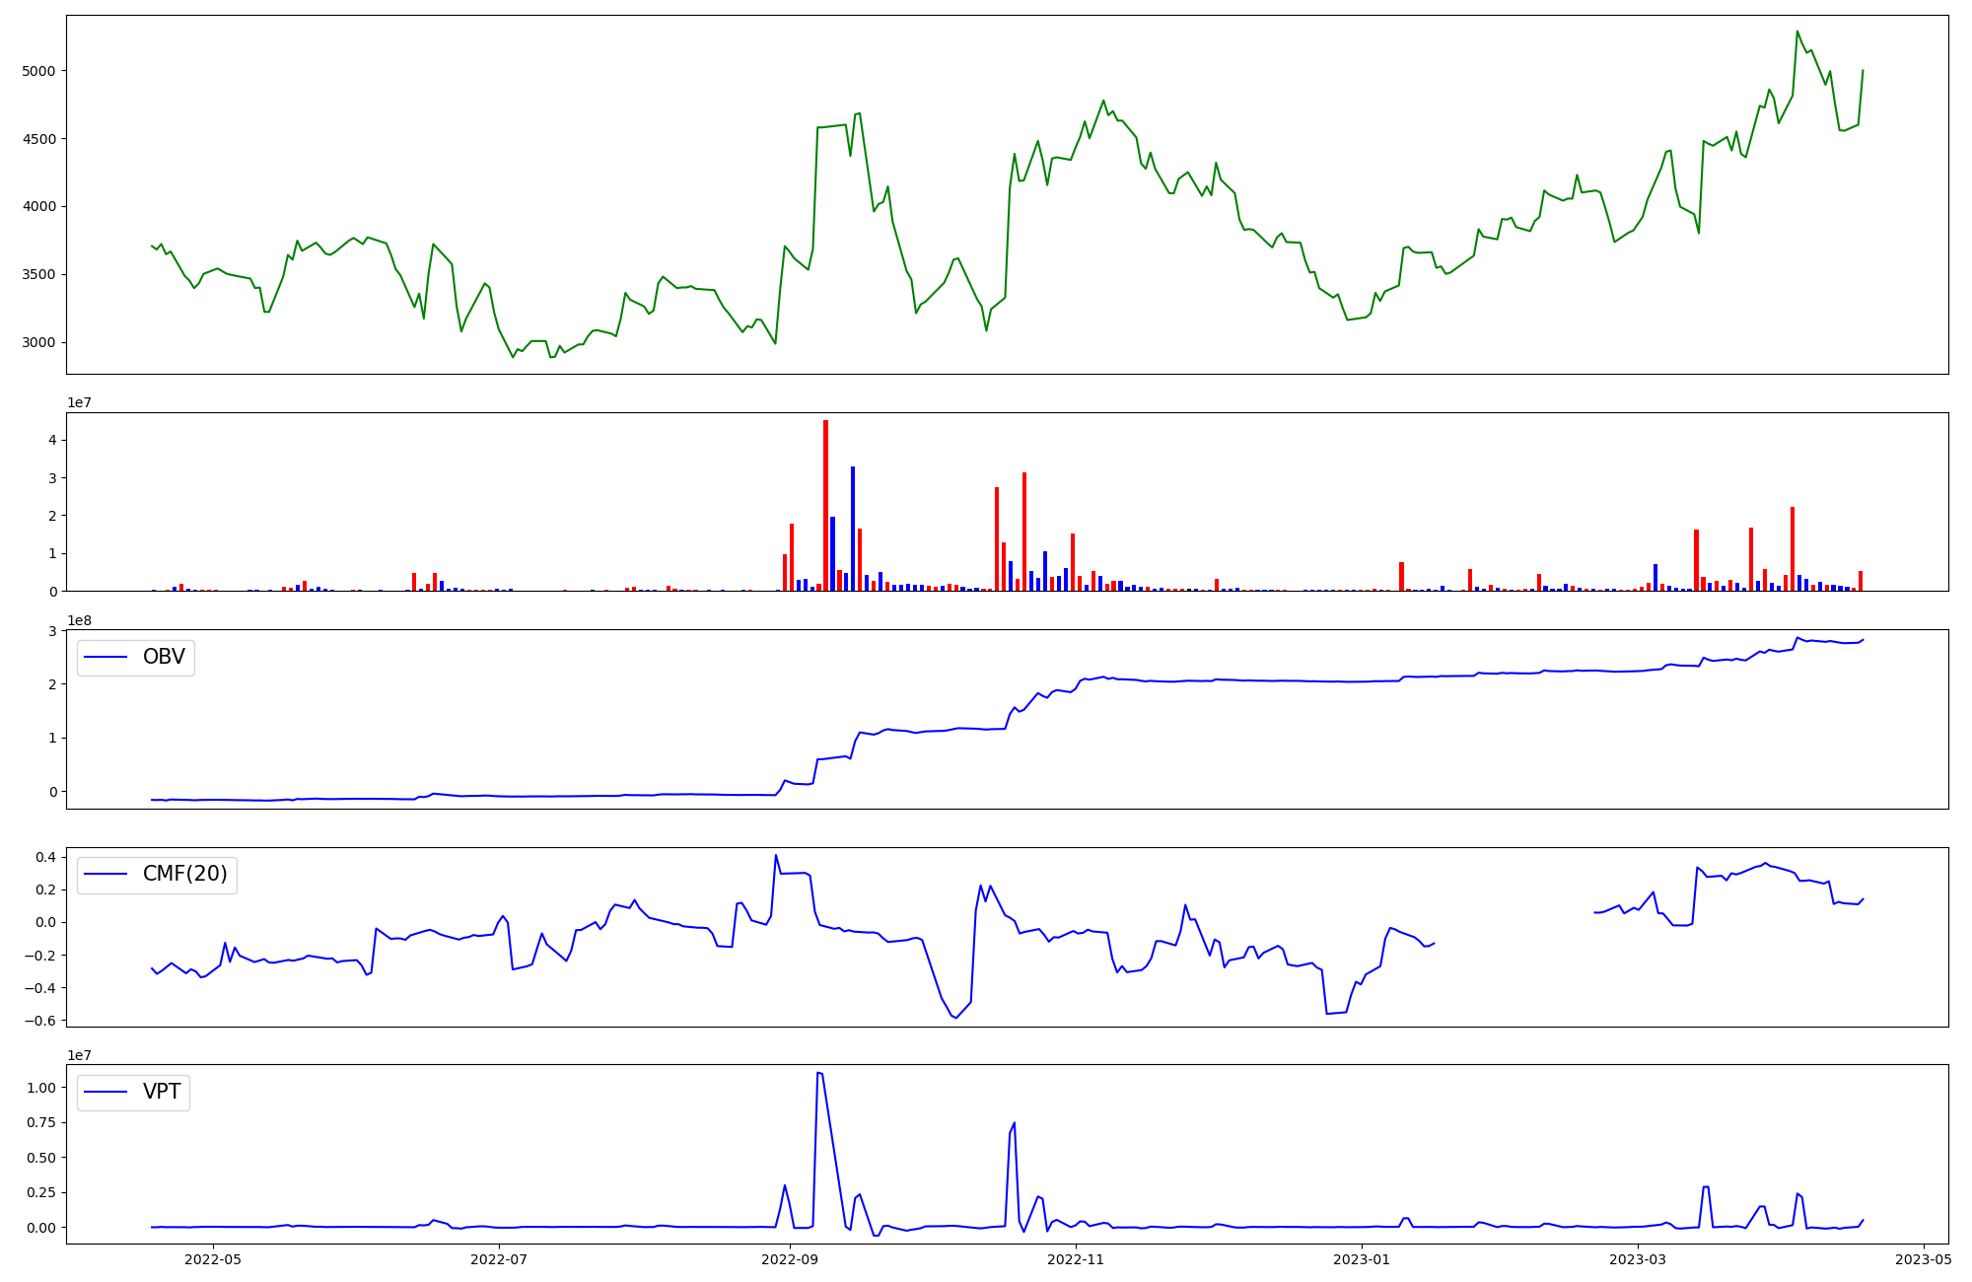Click the 0.4 label on CMF axis

[x=45, y=857]
